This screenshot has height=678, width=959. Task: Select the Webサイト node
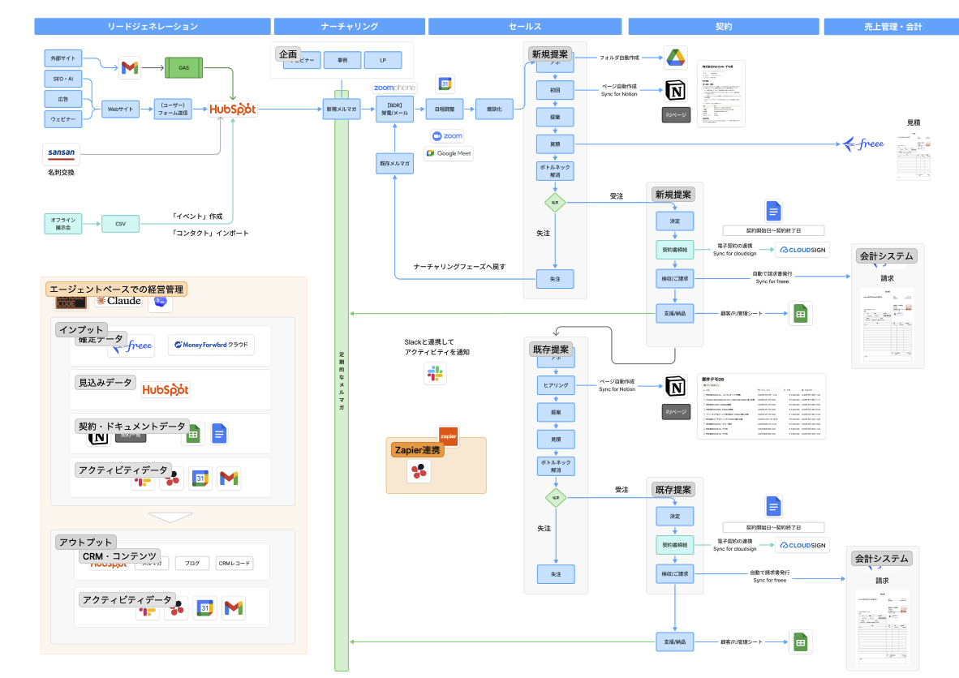[x=121, y=109]
